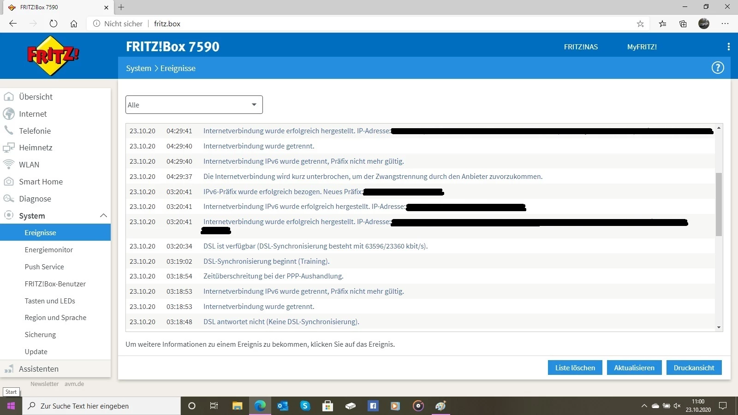Select Ereignisse submenu item

[55, 232]
